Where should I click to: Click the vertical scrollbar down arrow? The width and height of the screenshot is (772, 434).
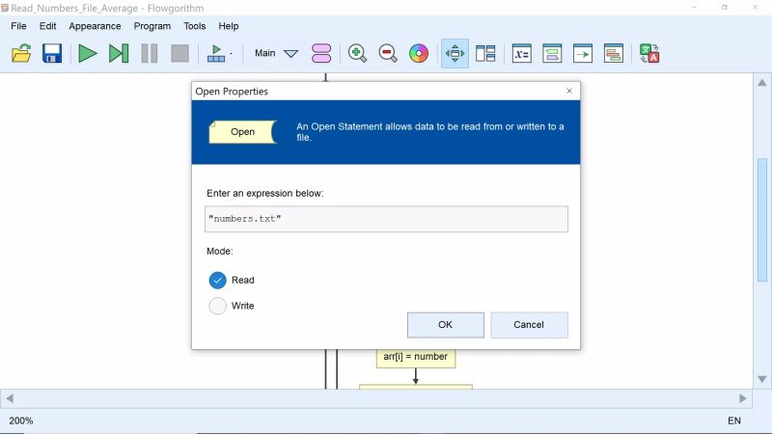tap(762, 379)
